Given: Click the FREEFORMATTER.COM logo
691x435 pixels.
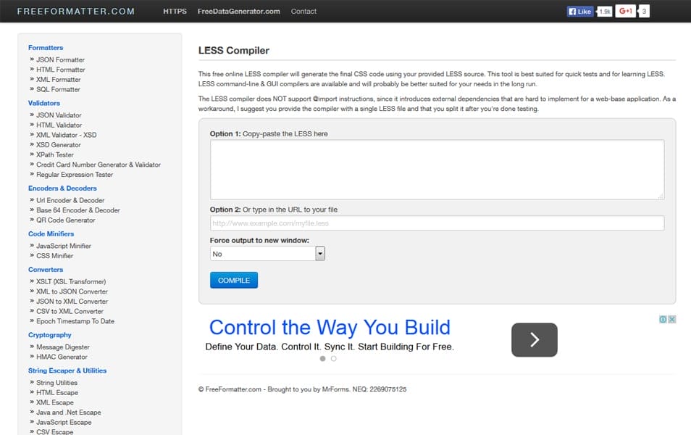Looking at the screenshot, I should coord(76,12).
